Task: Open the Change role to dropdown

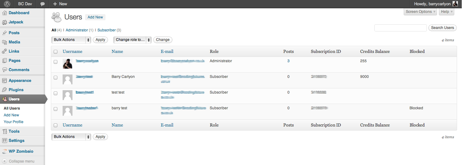Action: click(133, 40)
